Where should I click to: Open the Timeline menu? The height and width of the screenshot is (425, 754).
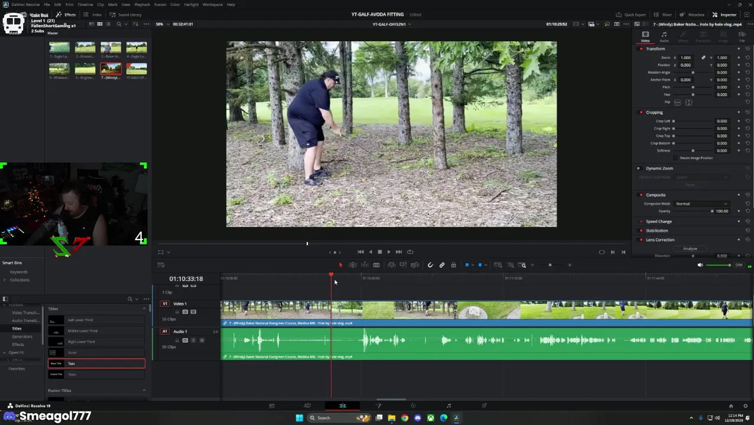tap(85, 5)
